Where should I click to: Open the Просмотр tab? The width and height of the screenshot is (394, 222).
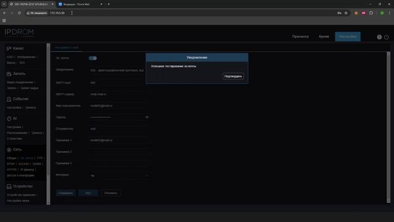[300, 36]
